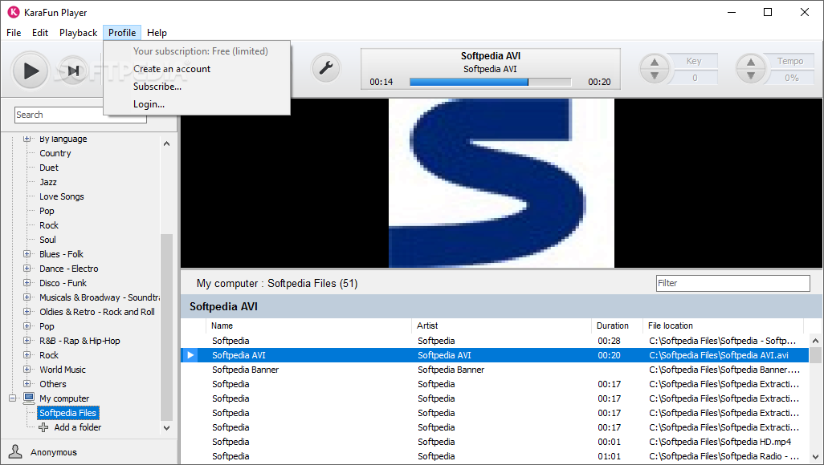824x465 pixels.
Task: Select song with Softpedia HD.mp4 path
Action: (495, 442)
